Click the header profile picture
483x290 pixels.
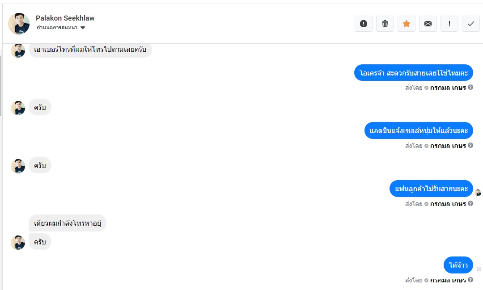pyautogui.click(x=19, y=23)
